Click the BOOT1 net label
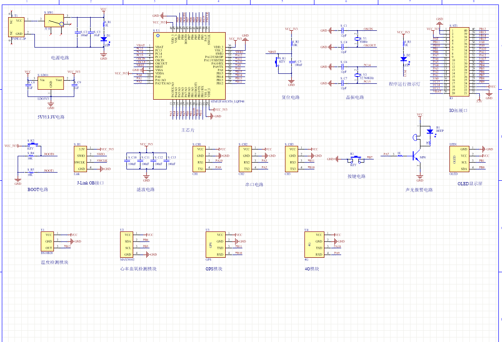502x342 pixels. [x=49, y=171]
